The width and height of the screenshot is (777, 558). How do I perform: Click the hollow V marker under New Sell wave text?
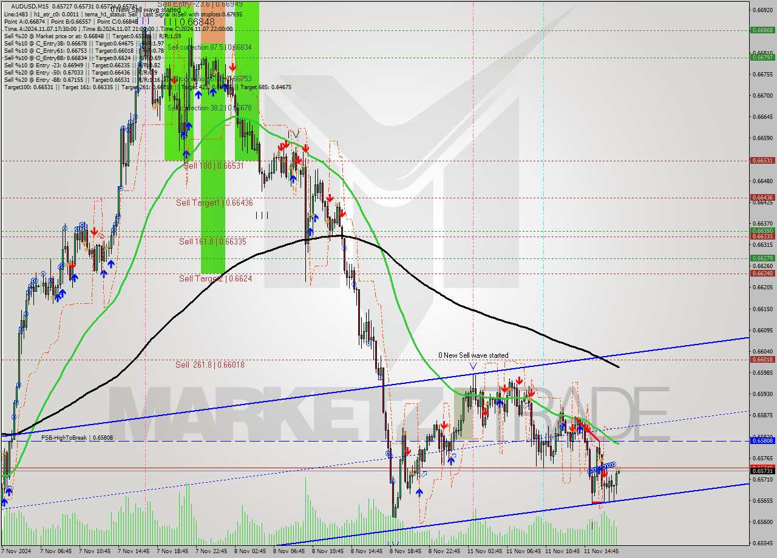point(473,366)
